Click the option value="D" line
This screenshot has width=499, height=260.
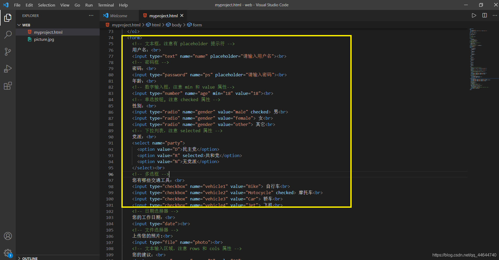pyautogui.click(x=178, y=149)
